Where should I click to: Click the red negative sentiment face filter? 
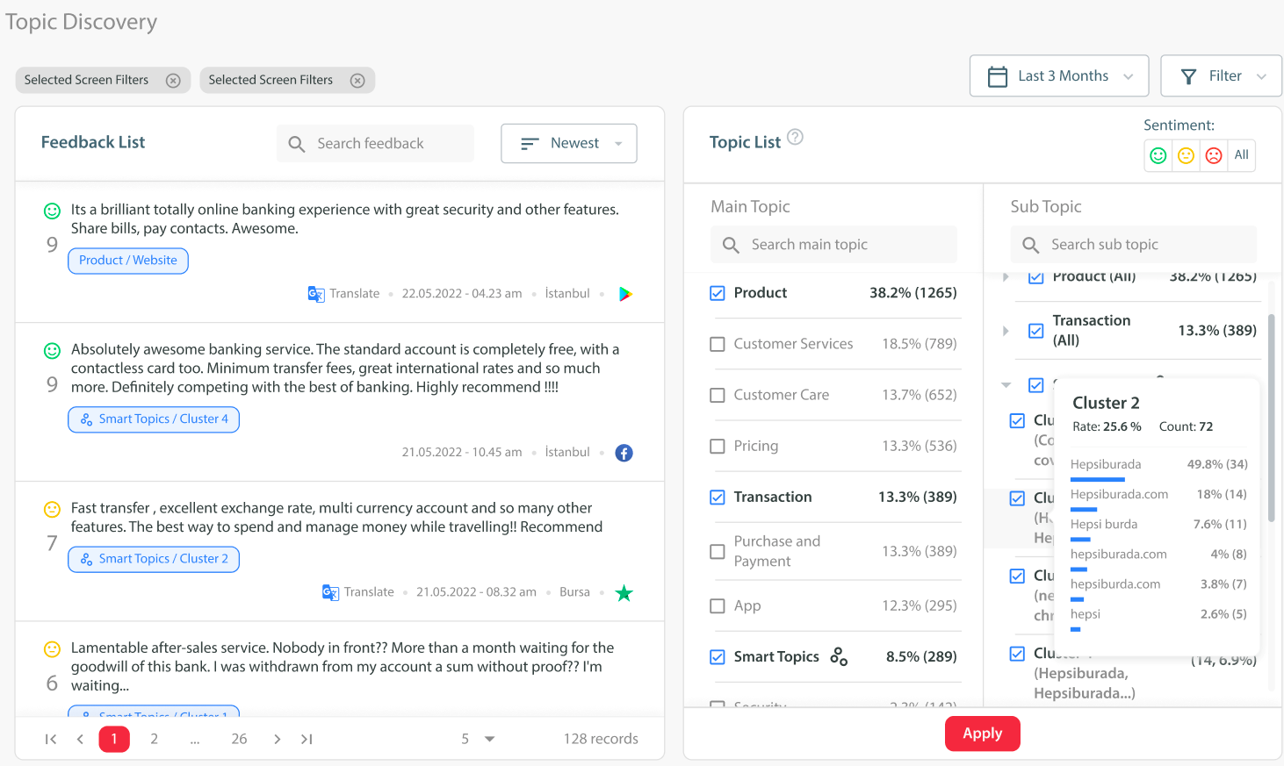tap(1214, 155)
